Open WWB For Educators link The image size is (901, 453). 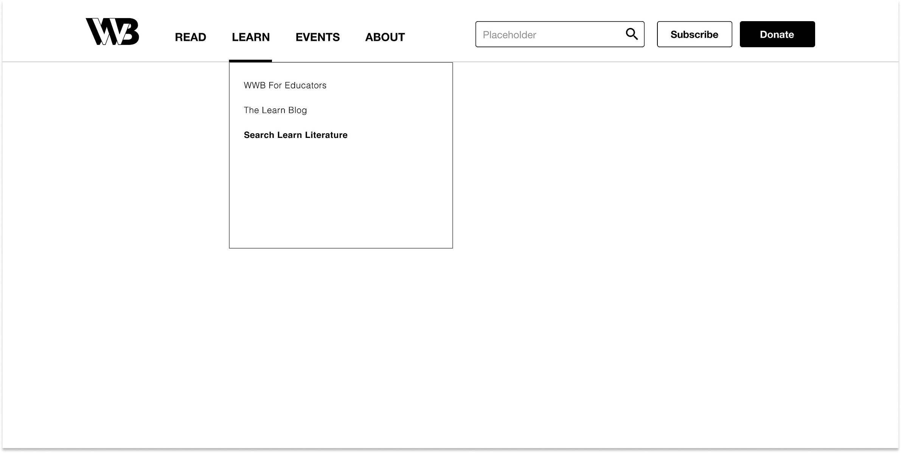(285, 85)
